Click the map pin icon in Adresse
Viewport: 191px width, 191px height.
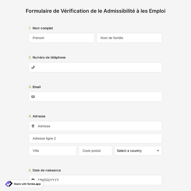33,126
